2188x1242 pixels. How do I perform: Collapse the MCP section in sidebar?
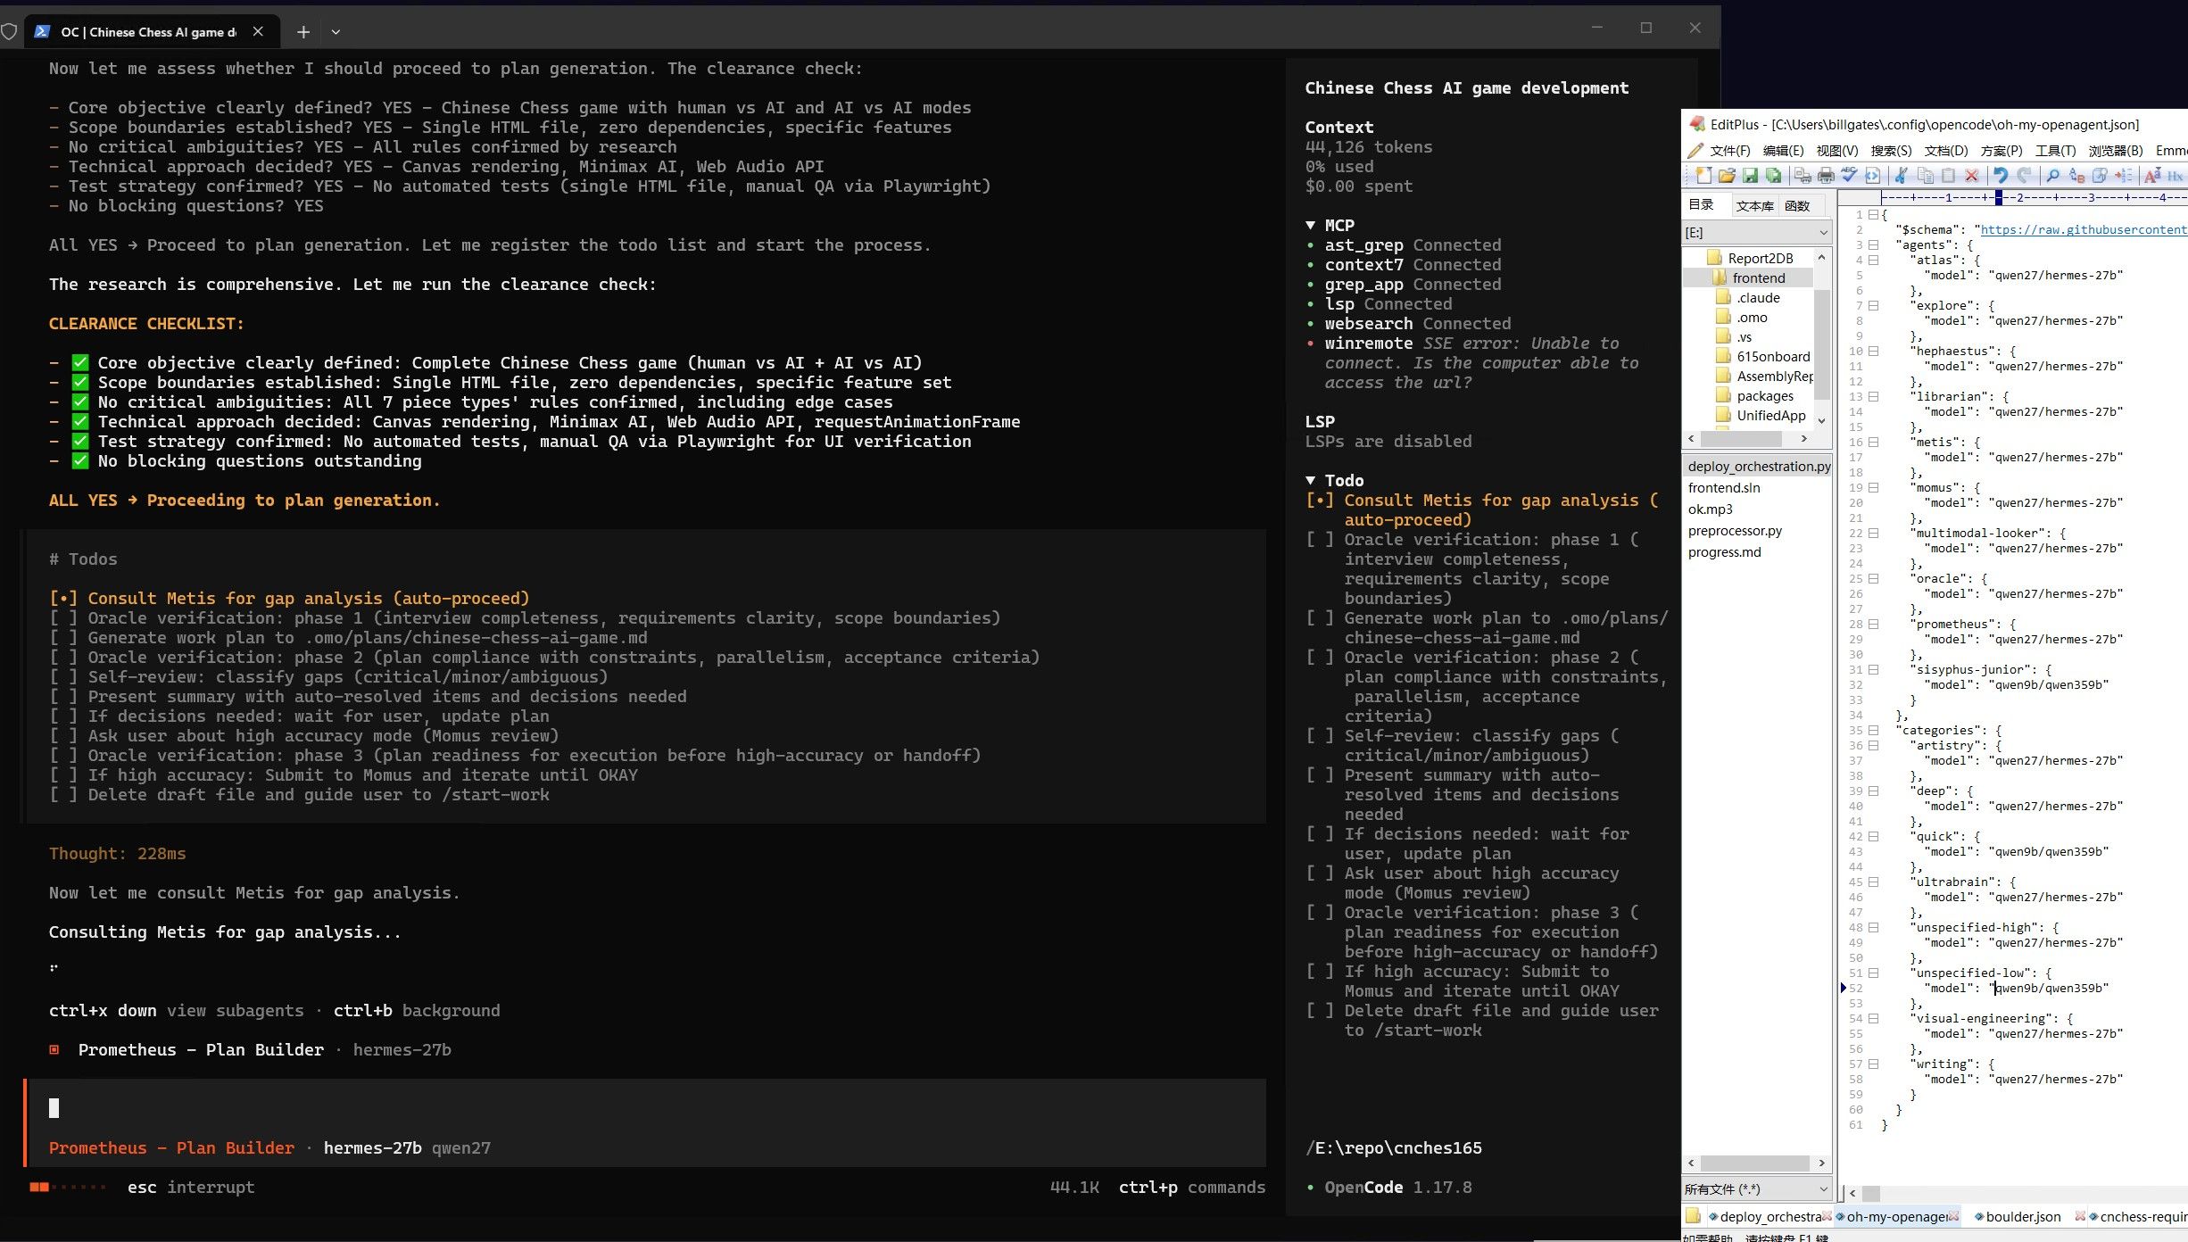pos(1310,226)
